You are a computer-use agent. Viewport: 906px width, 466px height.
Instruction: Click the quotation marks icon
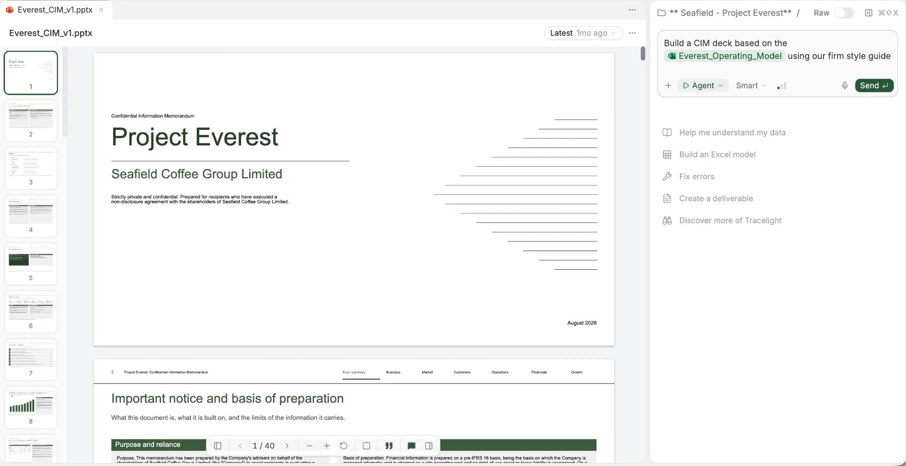[389, 446]
